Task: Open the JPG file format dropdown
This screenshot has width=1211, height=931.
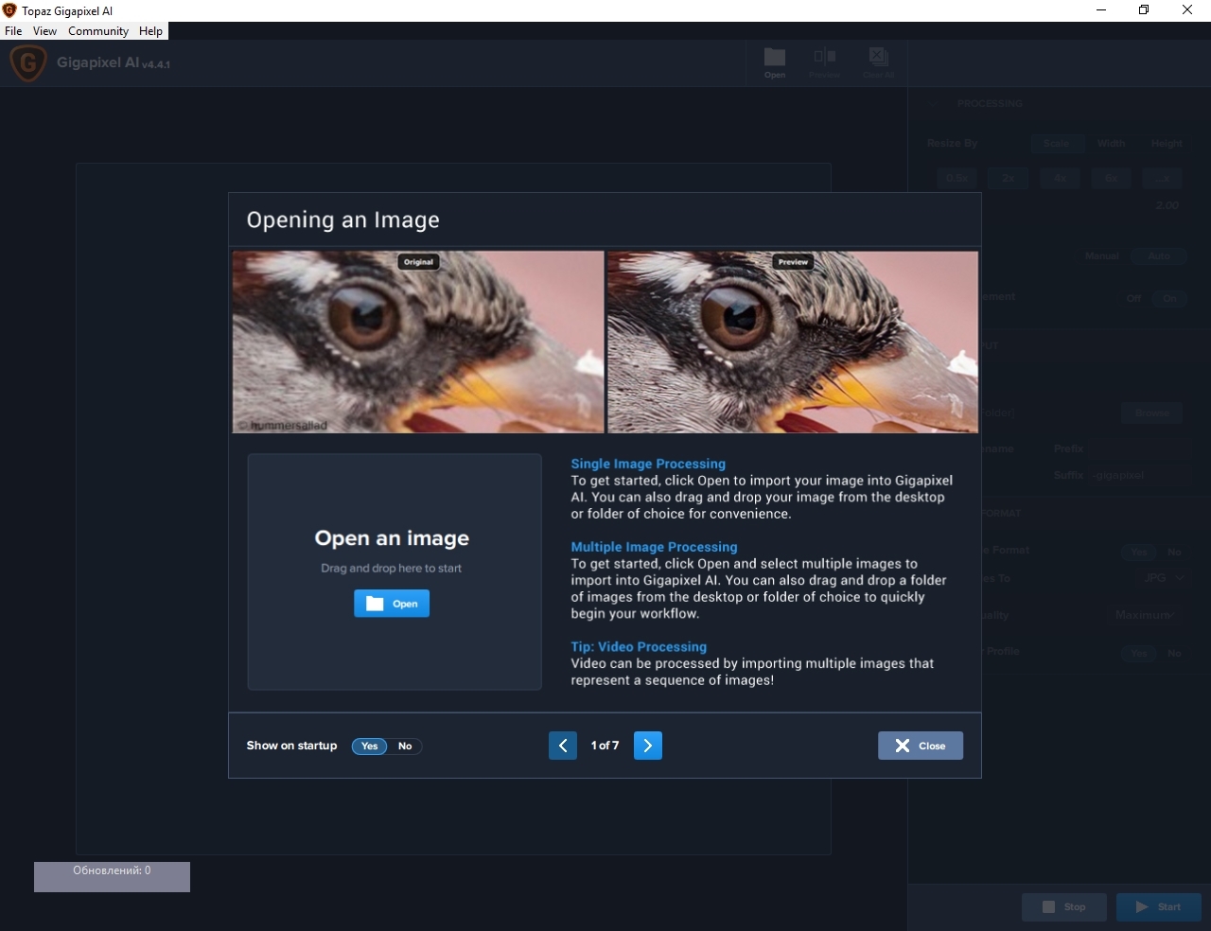Action: [x=1164, y=578]
